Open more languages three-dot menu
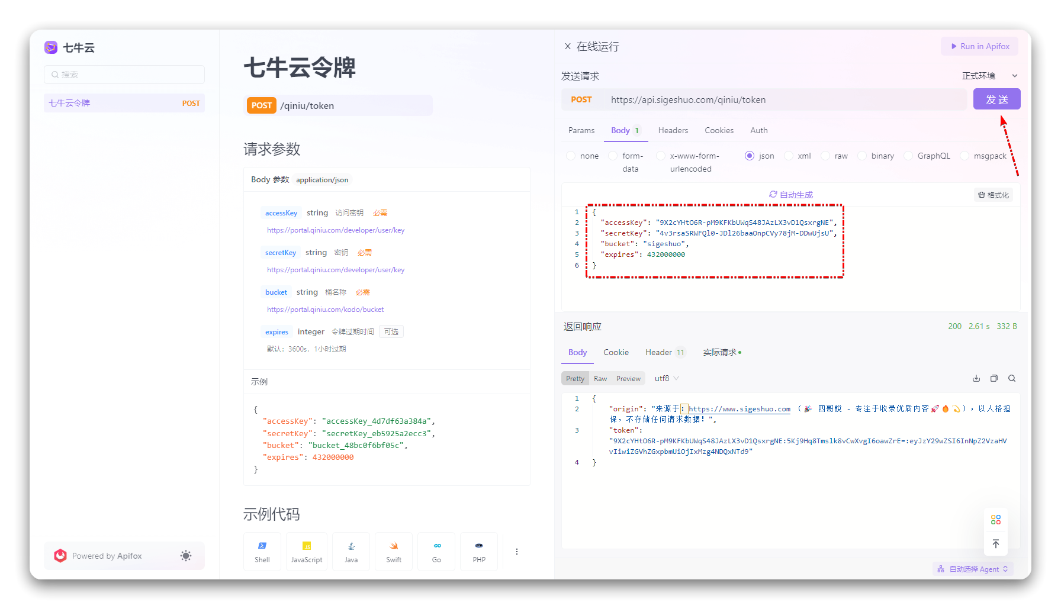The image size is (1061, 609). pos(517,552)
